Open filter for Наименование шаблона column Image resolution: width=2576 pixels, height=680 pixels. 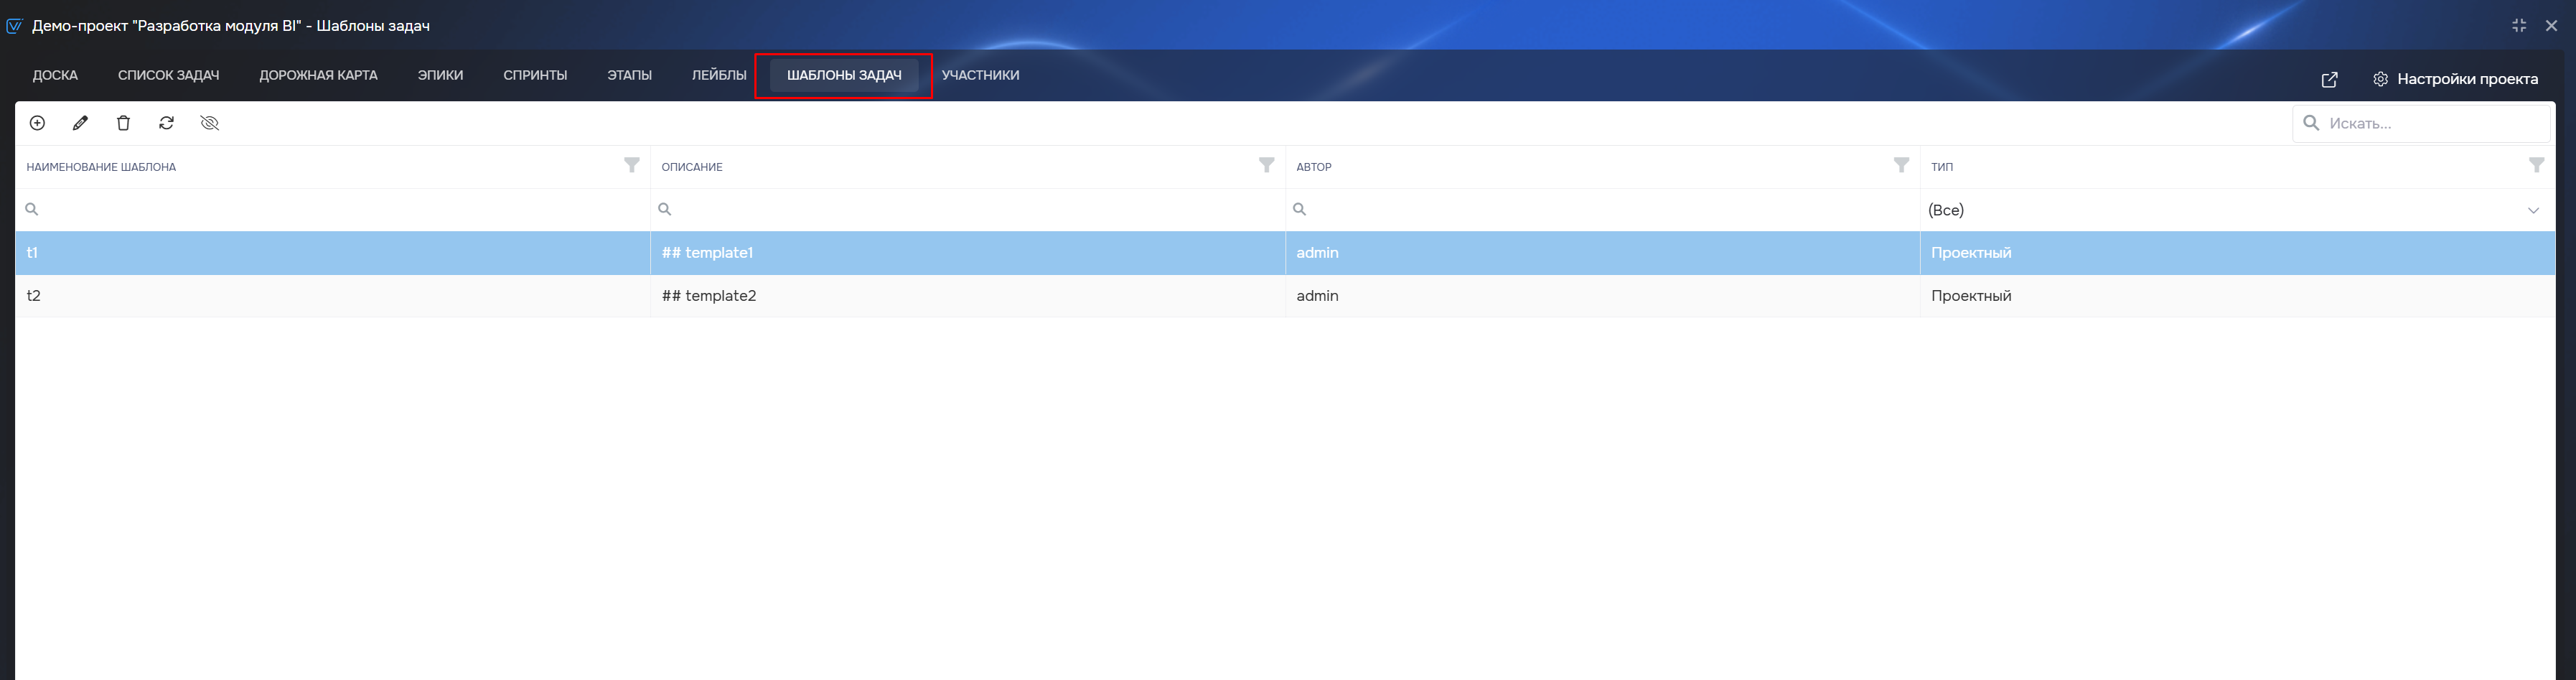click(x=632, y=165)
